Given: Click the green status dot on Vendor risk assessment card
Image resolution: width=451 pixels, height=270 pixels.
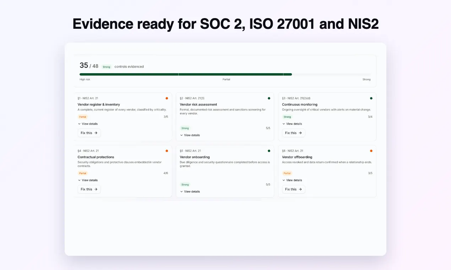Looking at the screenshot, I should click(269, 98).
